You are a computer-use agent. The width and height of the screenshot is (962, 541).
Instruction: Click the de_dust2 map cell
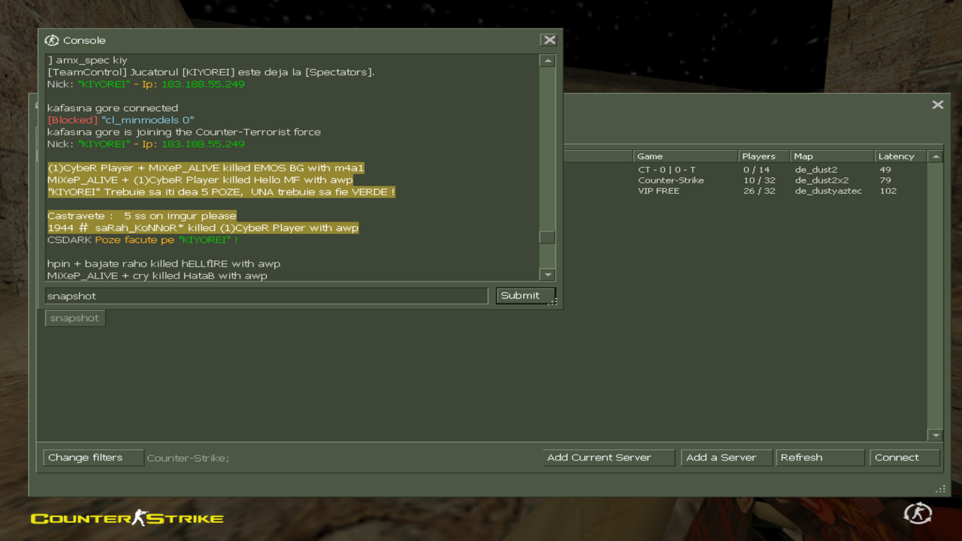(815, 170)
